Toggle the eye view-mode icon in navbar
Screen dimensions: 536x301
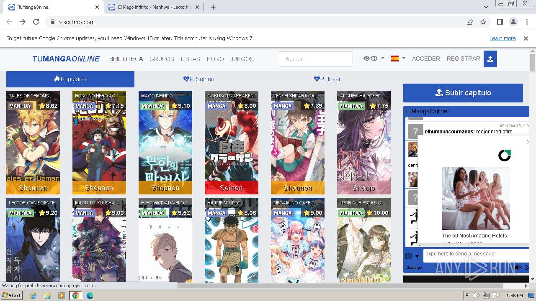pos(370,59)
